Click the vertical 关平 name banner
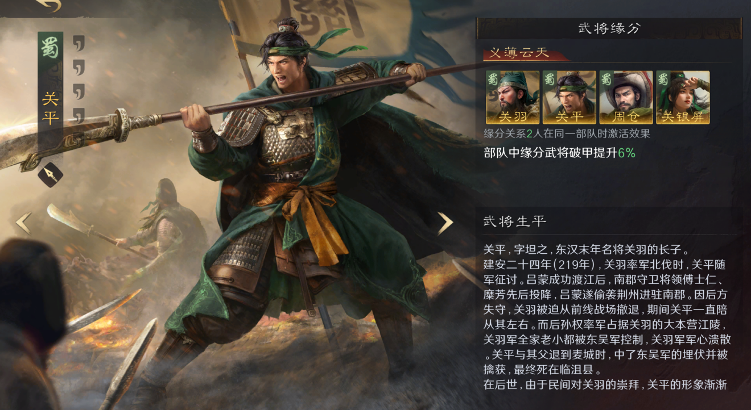This screenshot has height=410, width=751. [50, 94]
